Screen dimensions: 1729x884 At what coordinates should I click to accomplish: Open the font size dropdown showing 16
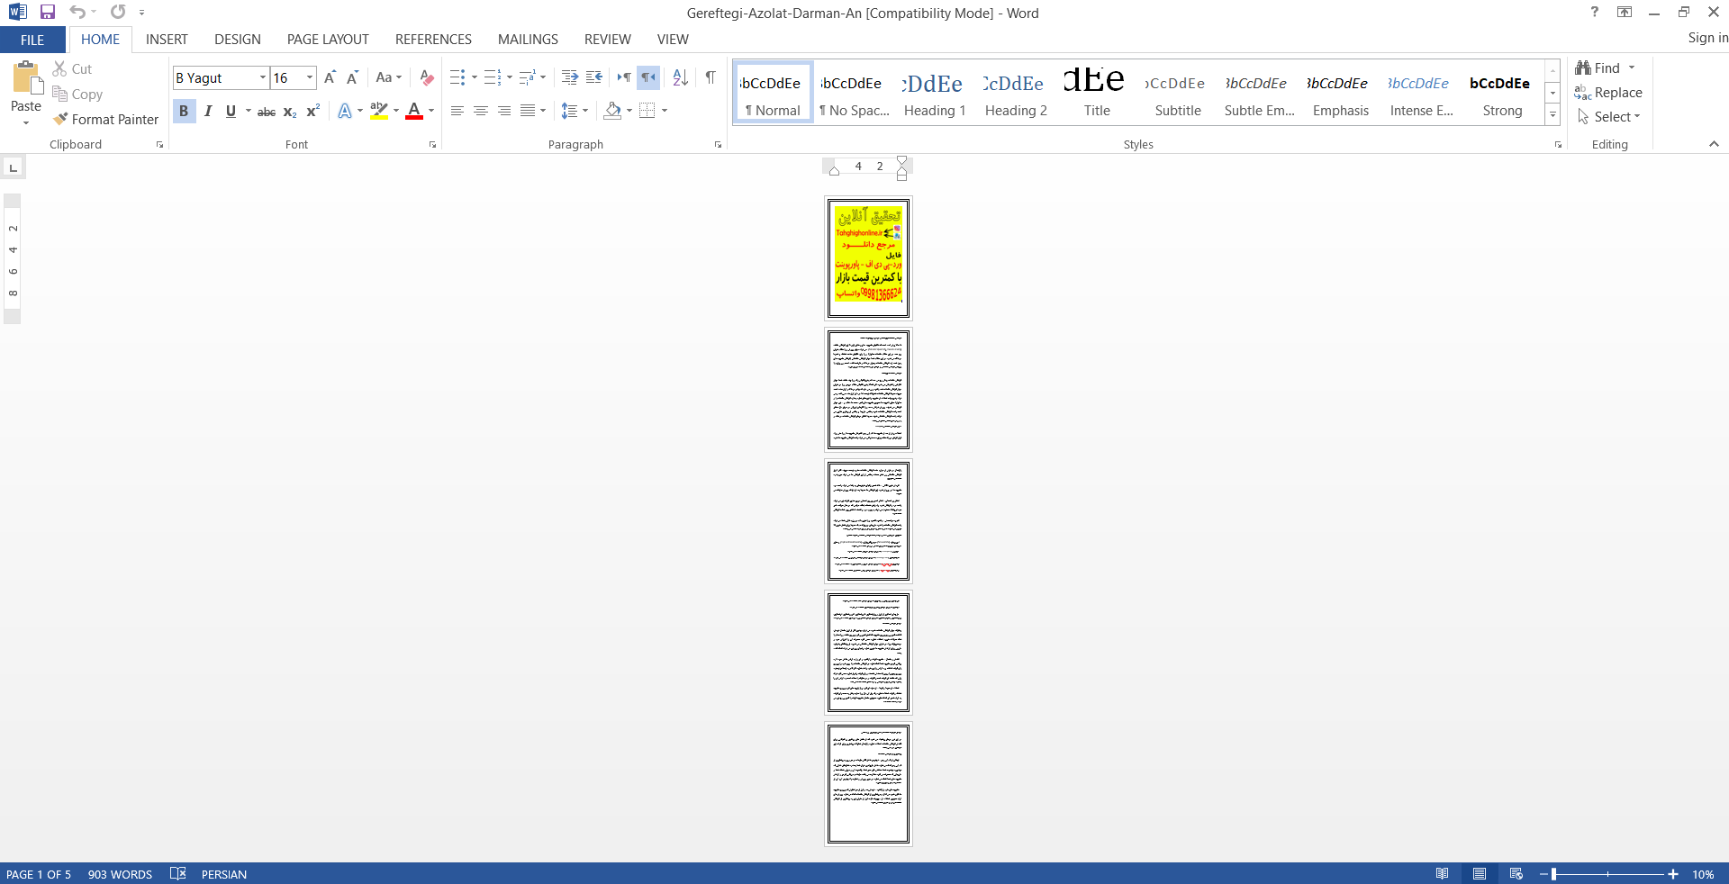pyautogui.click(x=310, y=77)
